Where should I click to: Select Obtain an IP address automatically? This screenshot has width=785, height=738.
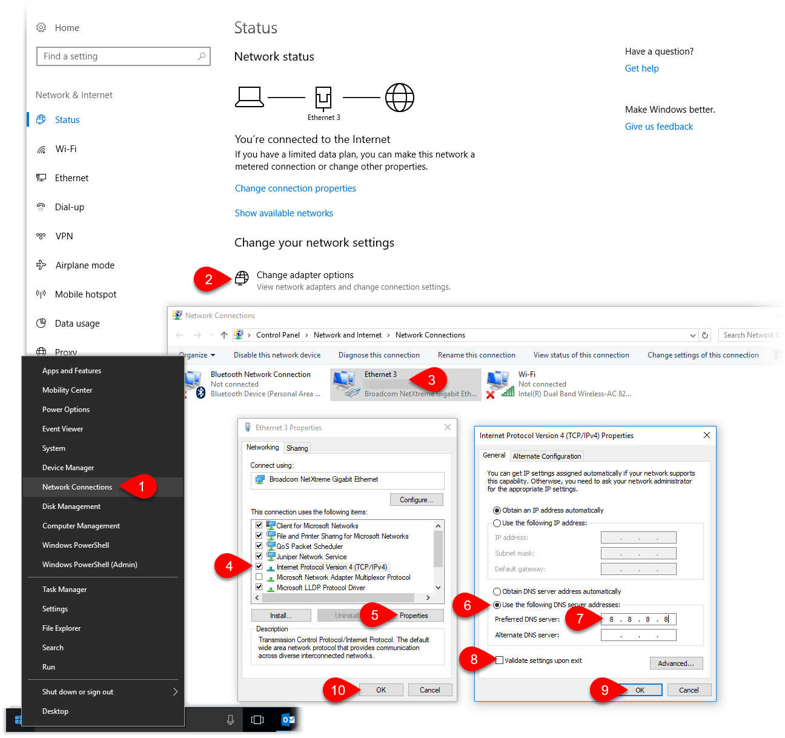(x=497, y=510)
